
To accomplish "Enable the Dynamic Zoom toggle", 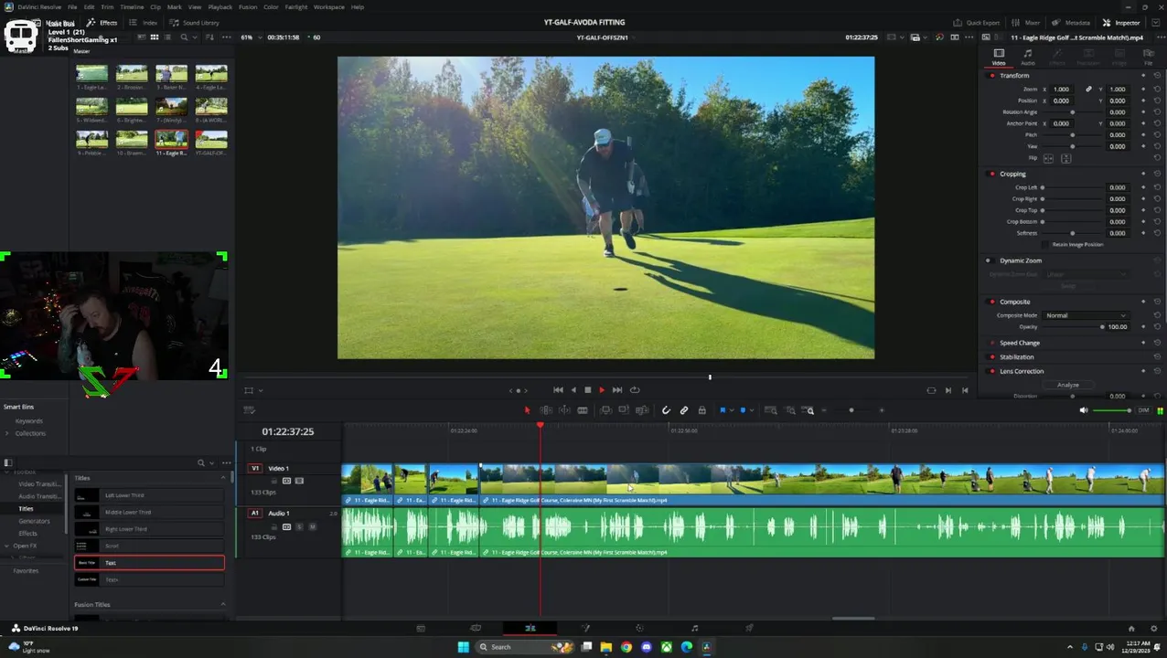I will 988,260.
